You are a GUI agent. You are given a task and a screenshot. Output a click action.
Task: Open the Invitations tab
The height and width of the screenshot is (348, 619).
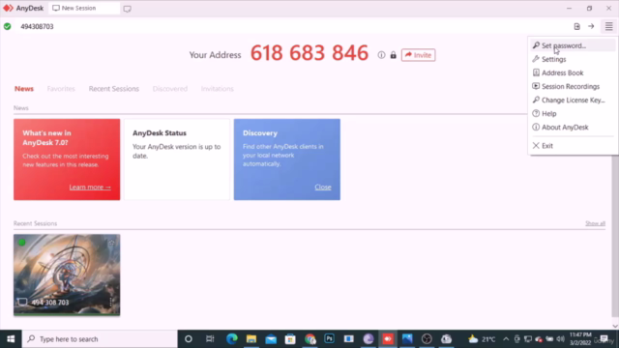(217, 89)
